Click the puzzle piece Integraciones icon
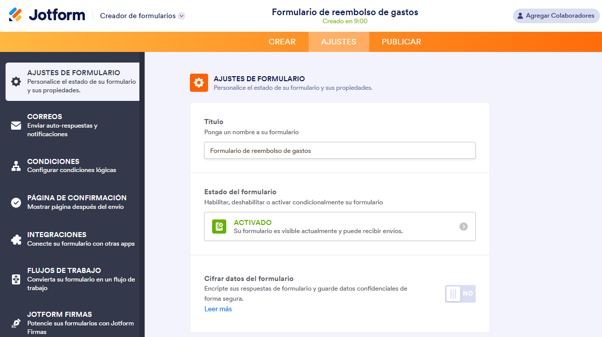 (16, 239)
